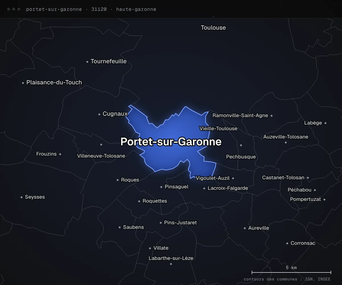
Task: Click the dot marker beside Pins-Justaret
Action: tap(161, 223)
